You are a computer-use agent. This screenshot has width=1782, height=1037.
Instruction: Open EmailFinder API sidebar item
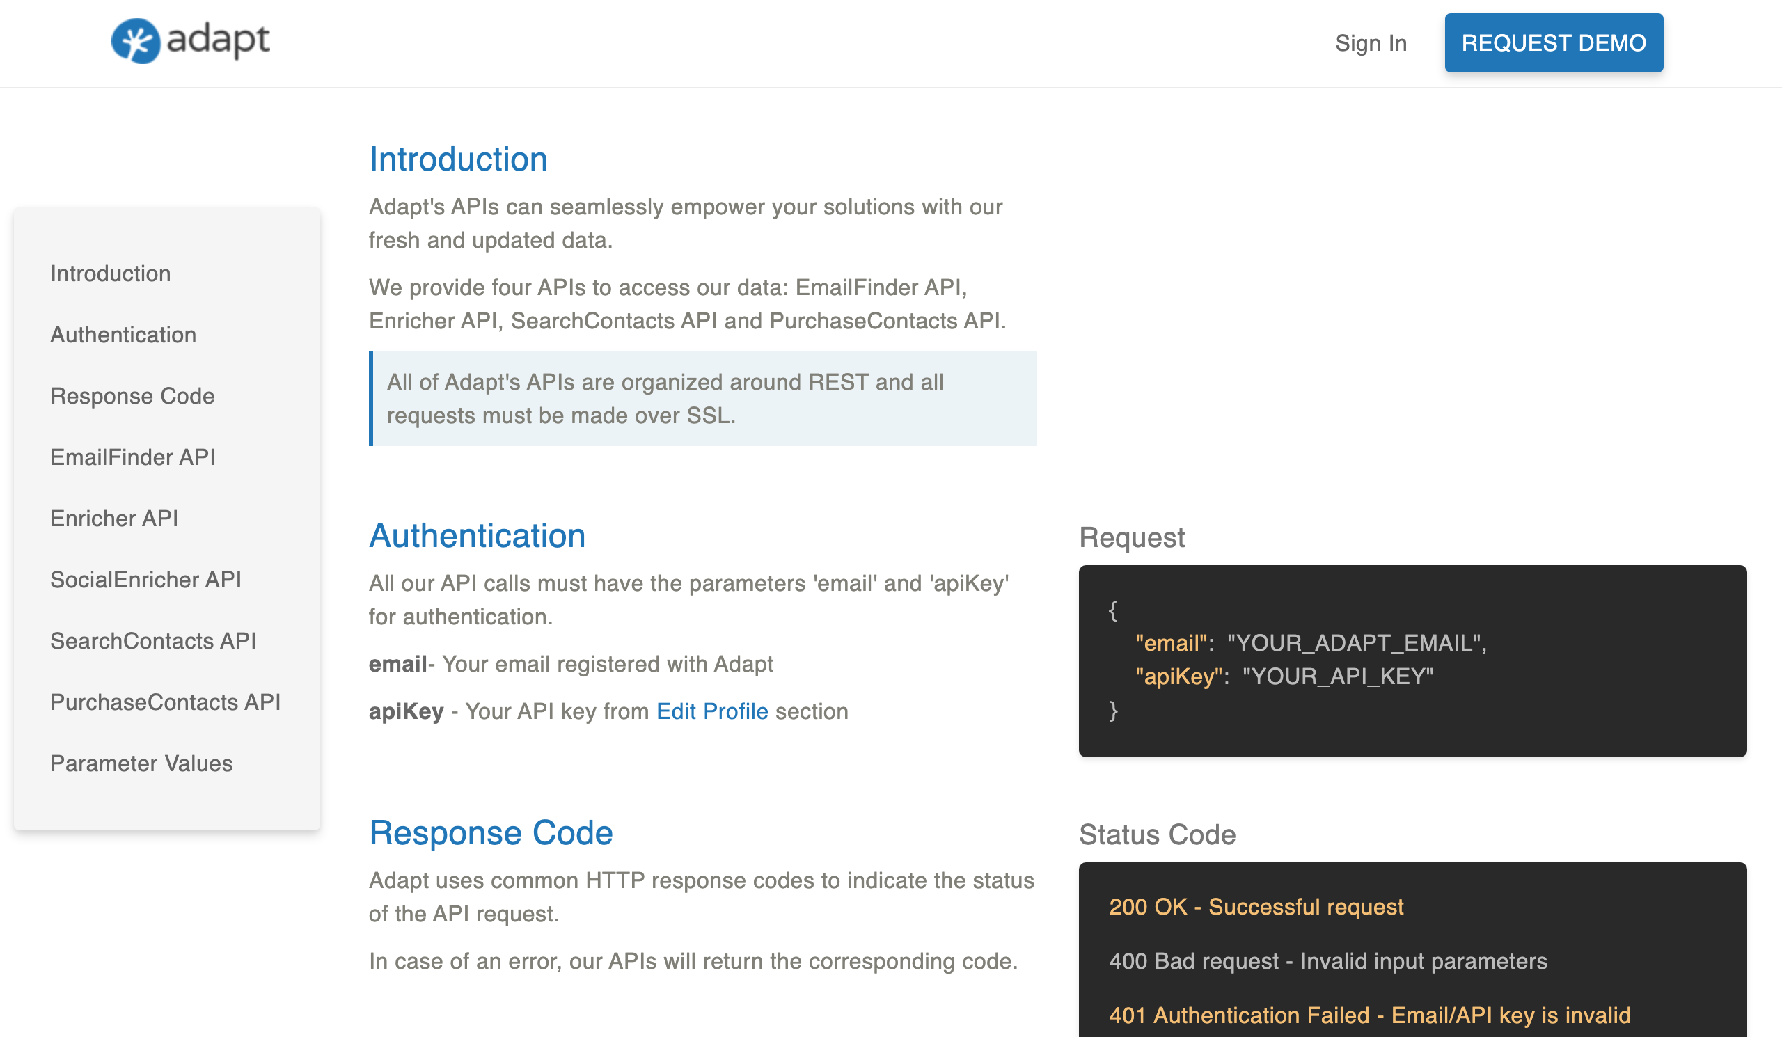click(133, 457)
